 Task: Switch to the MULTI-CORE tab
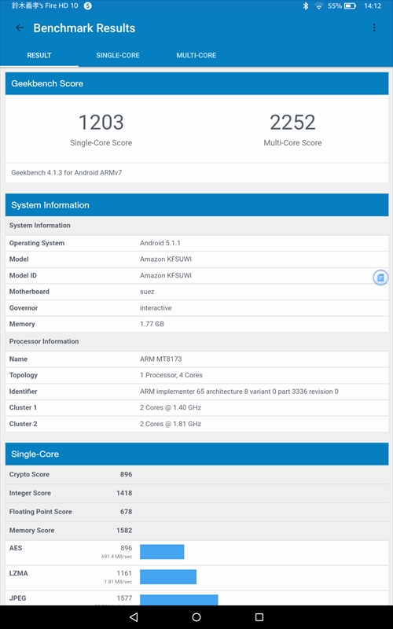pyautogui.click(x=196, y=55)
